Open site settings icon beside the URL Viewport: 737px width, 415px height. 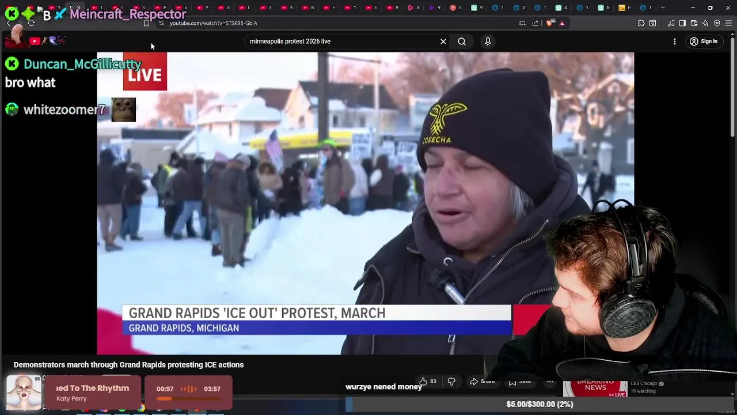click(x=161, y=23)
